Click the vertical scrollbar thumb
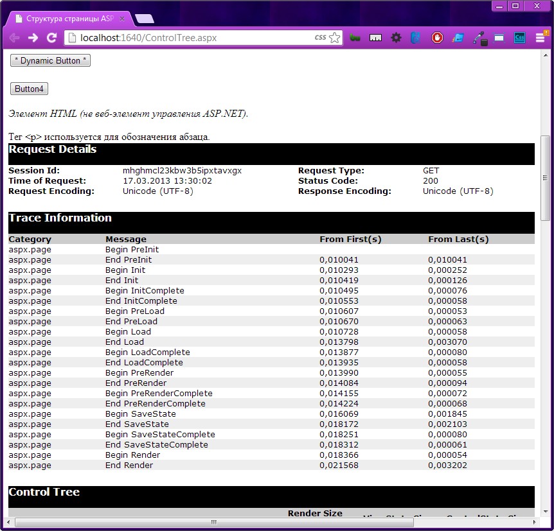The height and width of the screenshot is (531, 554). click(545, 178)
